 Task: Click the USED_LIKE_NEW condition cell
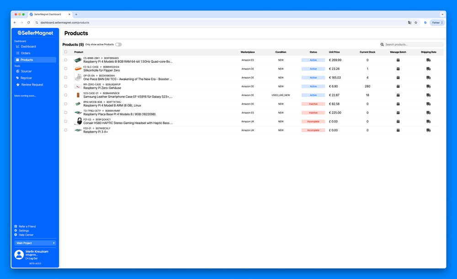coord(281,95)
